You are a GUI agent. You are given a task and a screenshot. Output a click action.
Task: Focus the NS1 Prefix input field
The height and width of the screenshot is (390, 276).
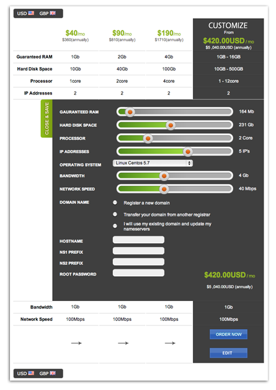[138, 251]
